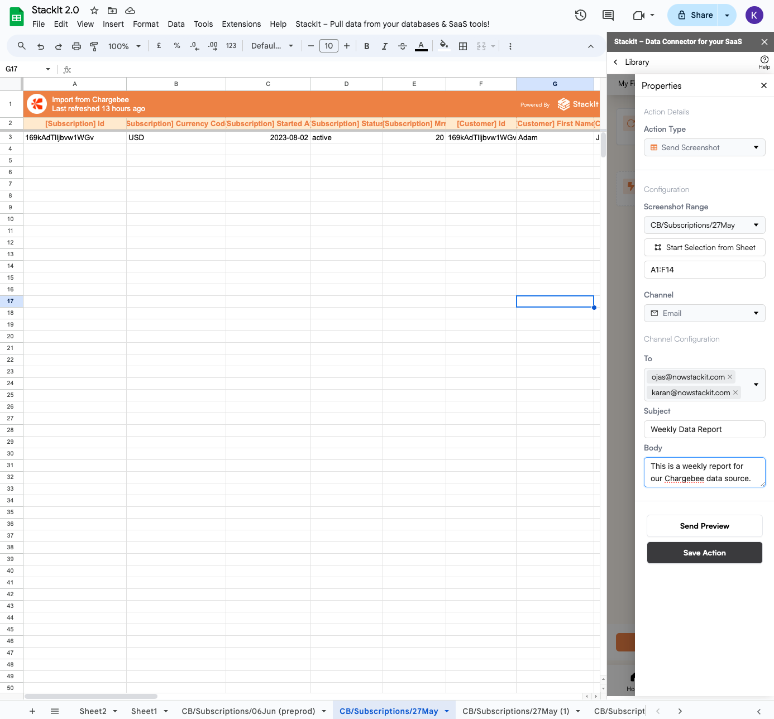The width and height of the screenshot is (774, 719).
Task: Increase font size with plus
Action: tap(347, 46)
